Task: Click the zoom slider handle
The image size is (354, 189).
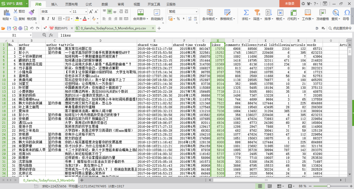Action: click(x=329, y=186)
